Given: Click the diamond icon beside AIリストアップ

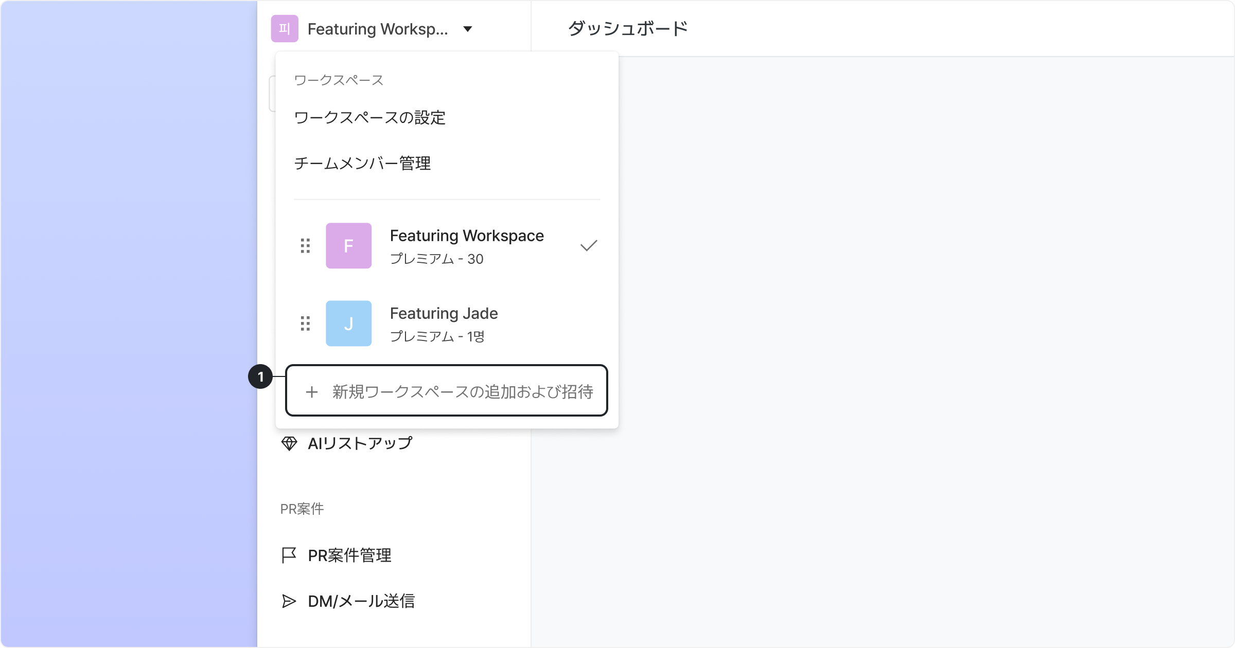Looking at the screenshot, I should point(289,443).
